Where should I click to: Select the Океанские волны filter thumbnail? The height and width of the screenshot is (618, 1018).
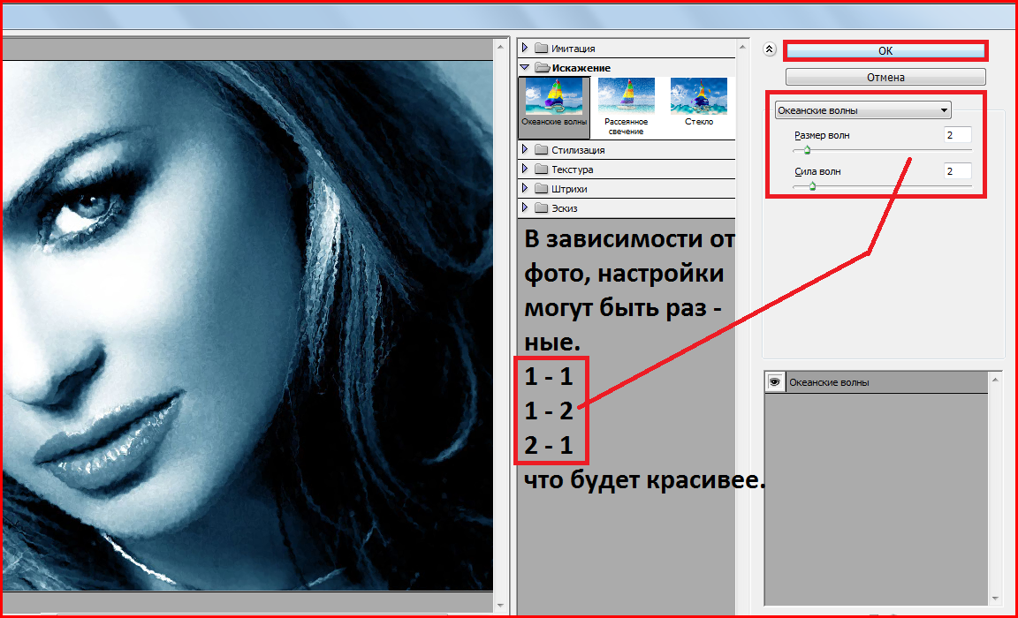[x=554, y=107]
